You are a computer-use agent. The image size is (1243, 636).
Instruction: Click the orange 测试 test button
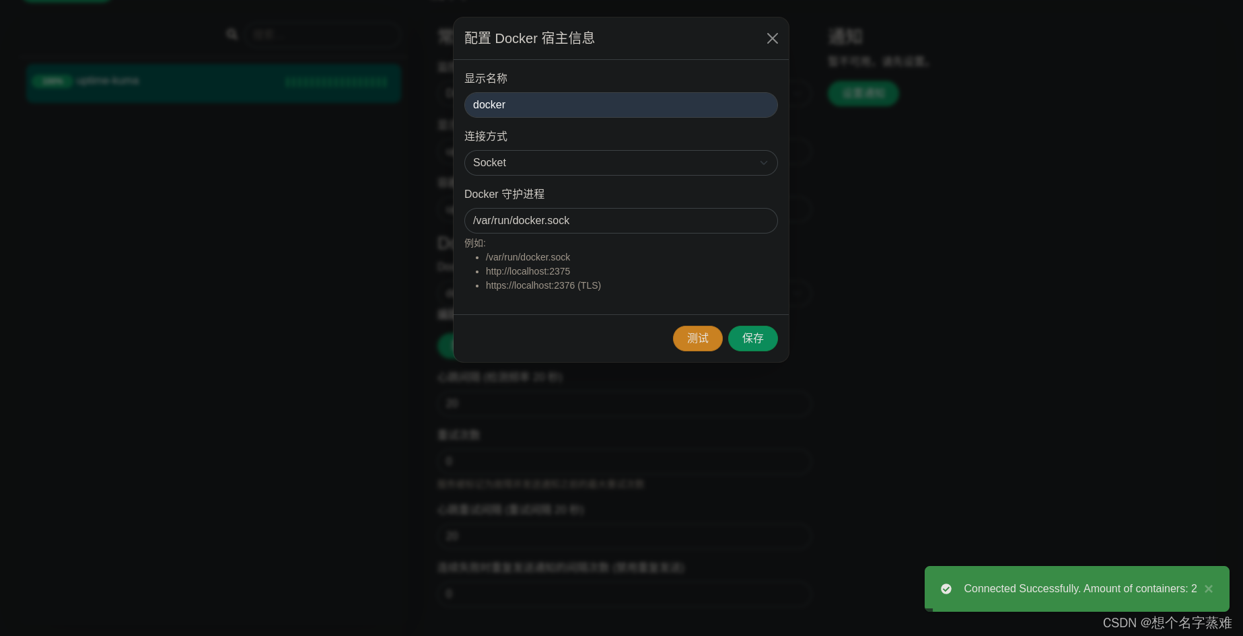click(x=697, y=339)
